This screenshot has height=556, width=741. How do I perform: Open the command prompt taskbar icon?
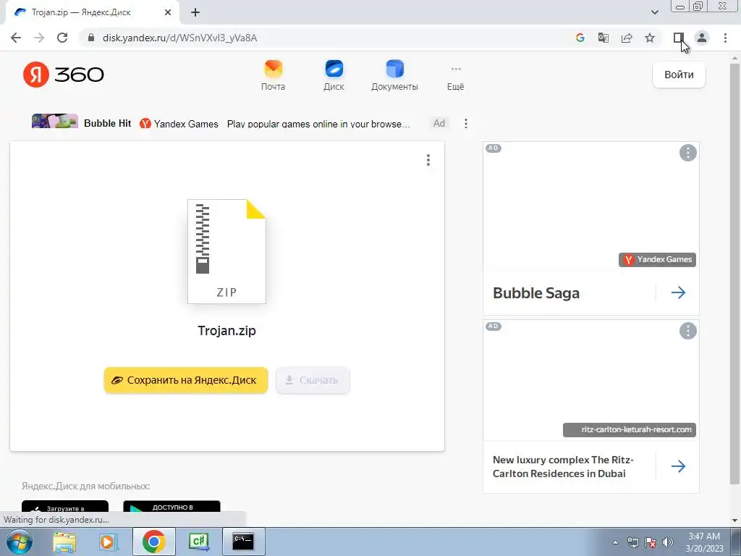pos(243,542)
